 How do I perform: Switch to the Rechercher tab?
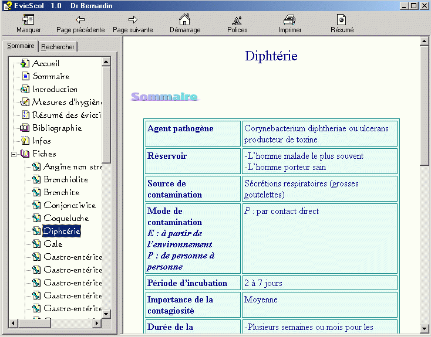[58, 47]
